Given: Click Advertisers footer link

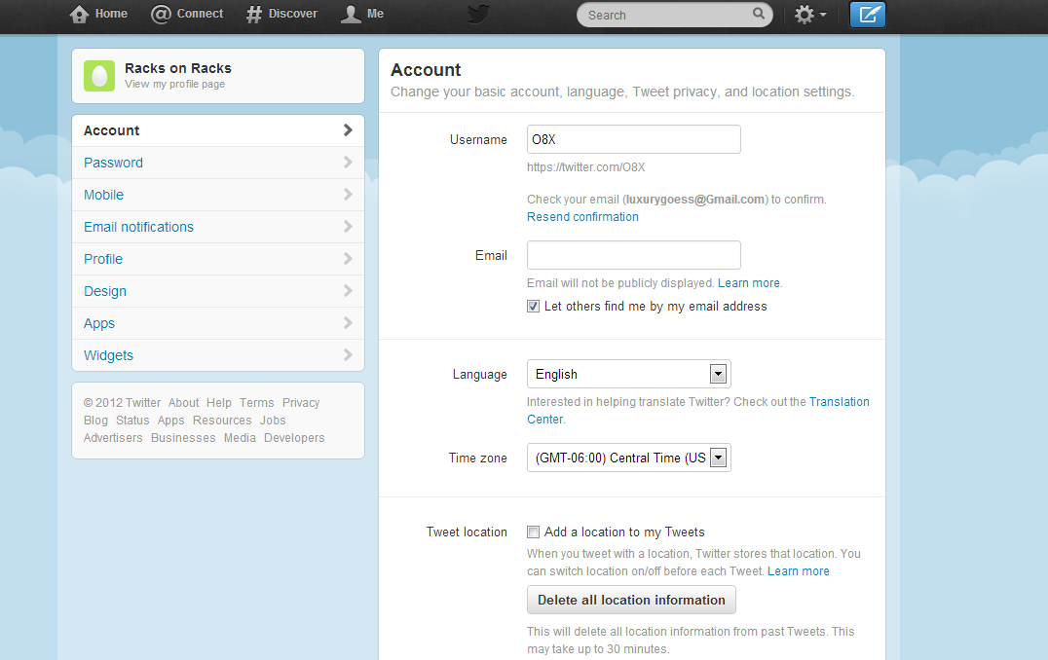Looking at the screenshot, I should pyautogui.click(x=113, y=437).
